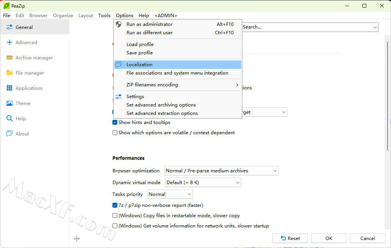Click the Applications grid icon
The width and height of the screenshot is (391, 248).
pos(10,88)
